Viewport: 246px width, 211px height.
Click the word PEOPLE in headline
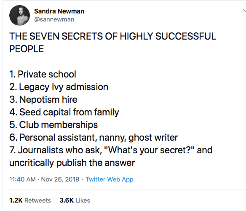pos(27,49)
